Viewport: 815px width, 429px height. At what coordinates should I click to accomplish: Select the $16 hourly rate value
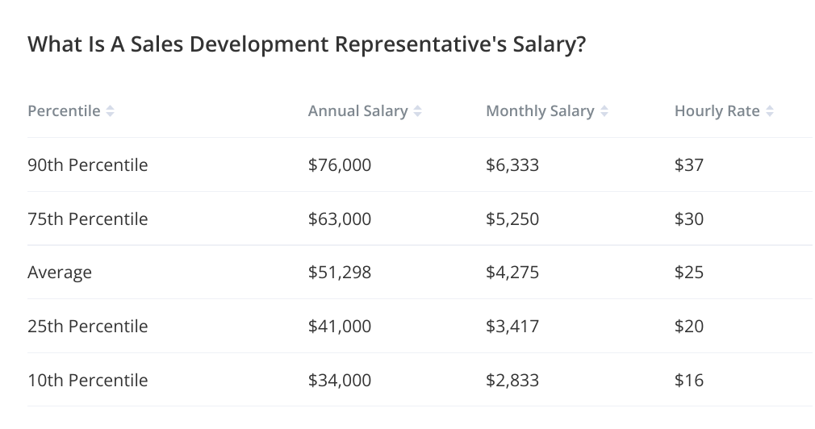click(x=689, y=381)
